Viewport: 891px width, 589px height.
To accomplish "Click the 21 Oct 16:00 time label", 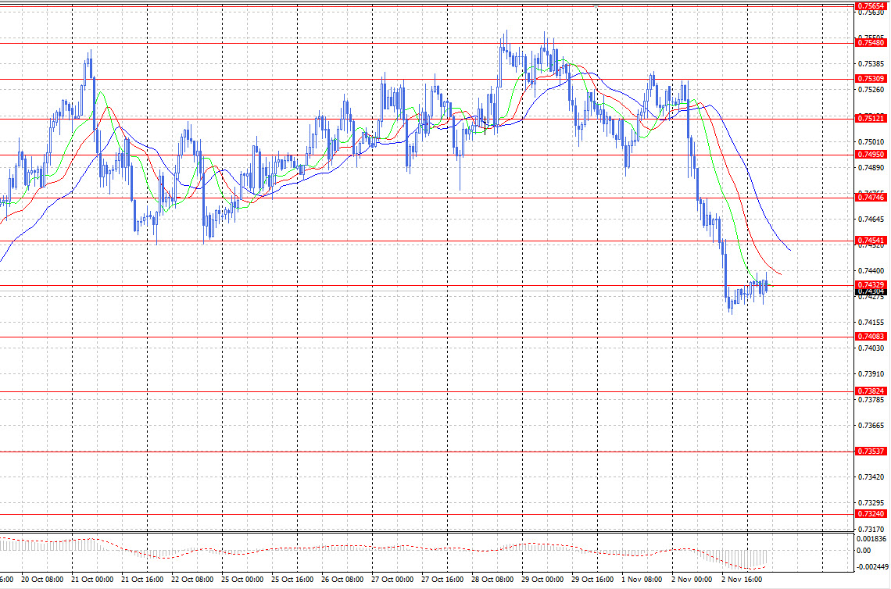I will point(142,580).
